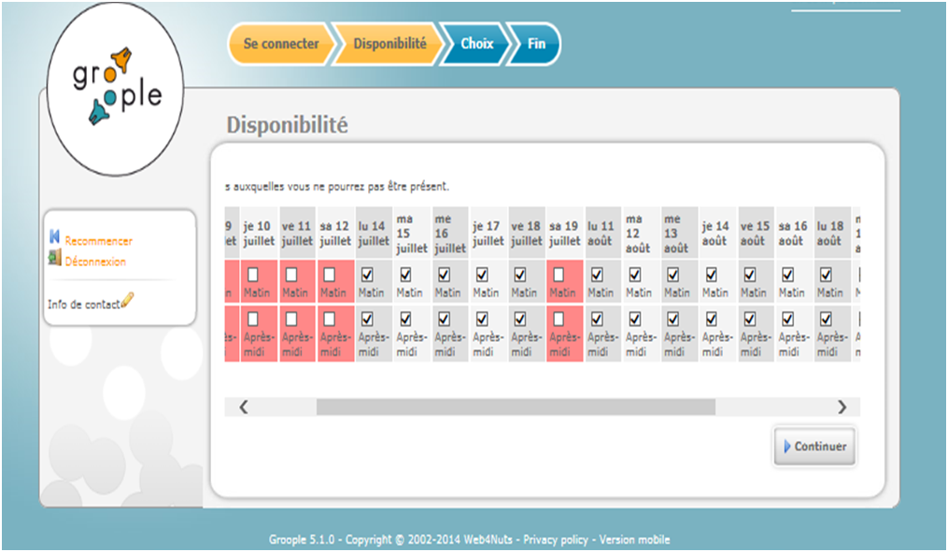This screenshot has width=948, height=552.
Task: Click the Groople logo
Action: click(115, 90)
